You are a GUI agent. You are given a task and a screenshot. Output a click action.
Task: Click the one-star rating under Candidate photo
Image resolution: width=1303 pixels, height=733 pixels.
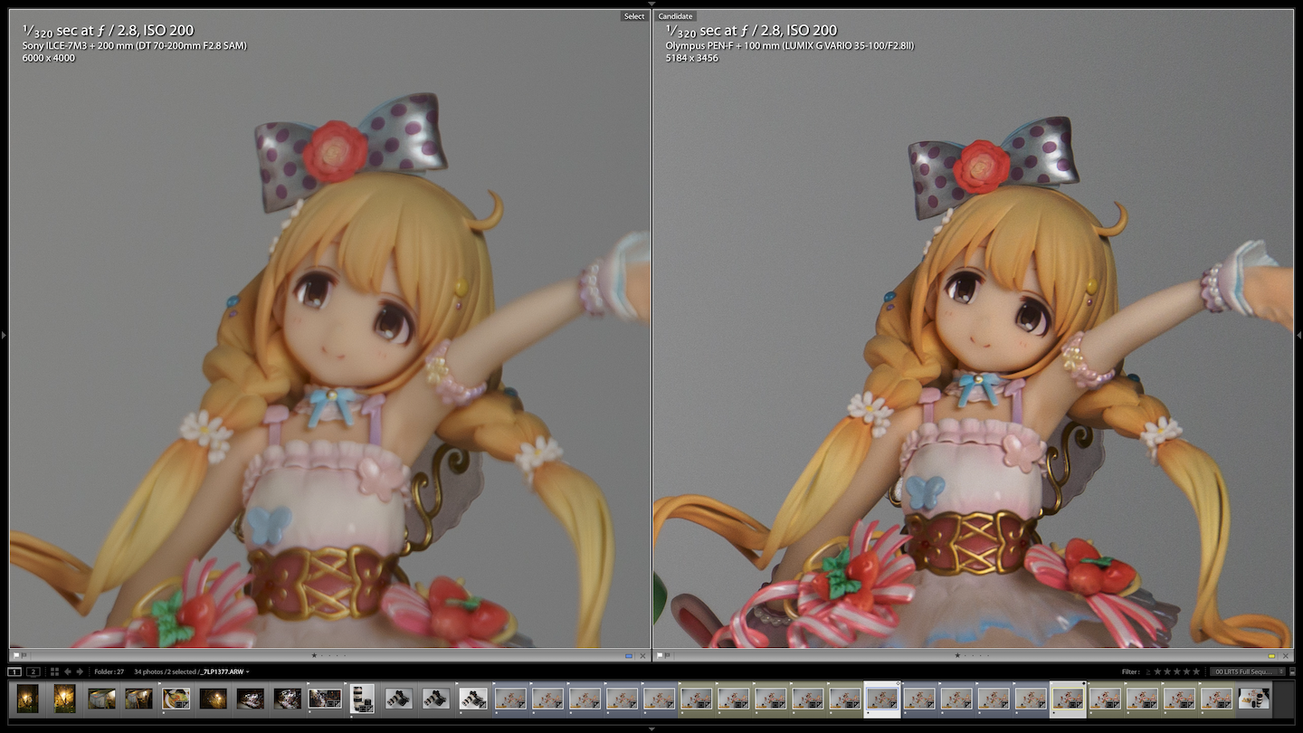[x=957, y=655]
